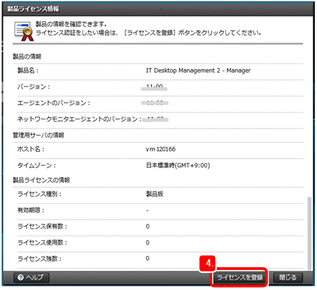Click the ライセンス使用数: label
Viewport: 317px width, 290px height.
[42, 242]
